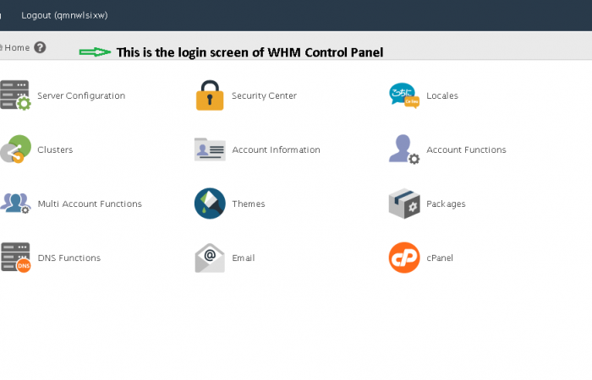The height and width of the screenshot is (380, 592).
Task: Open the Locales text link
Action: 442,95
